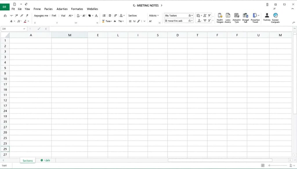Click the Sertices label button
The image size is (297, 169).
(x=133, y=16)
